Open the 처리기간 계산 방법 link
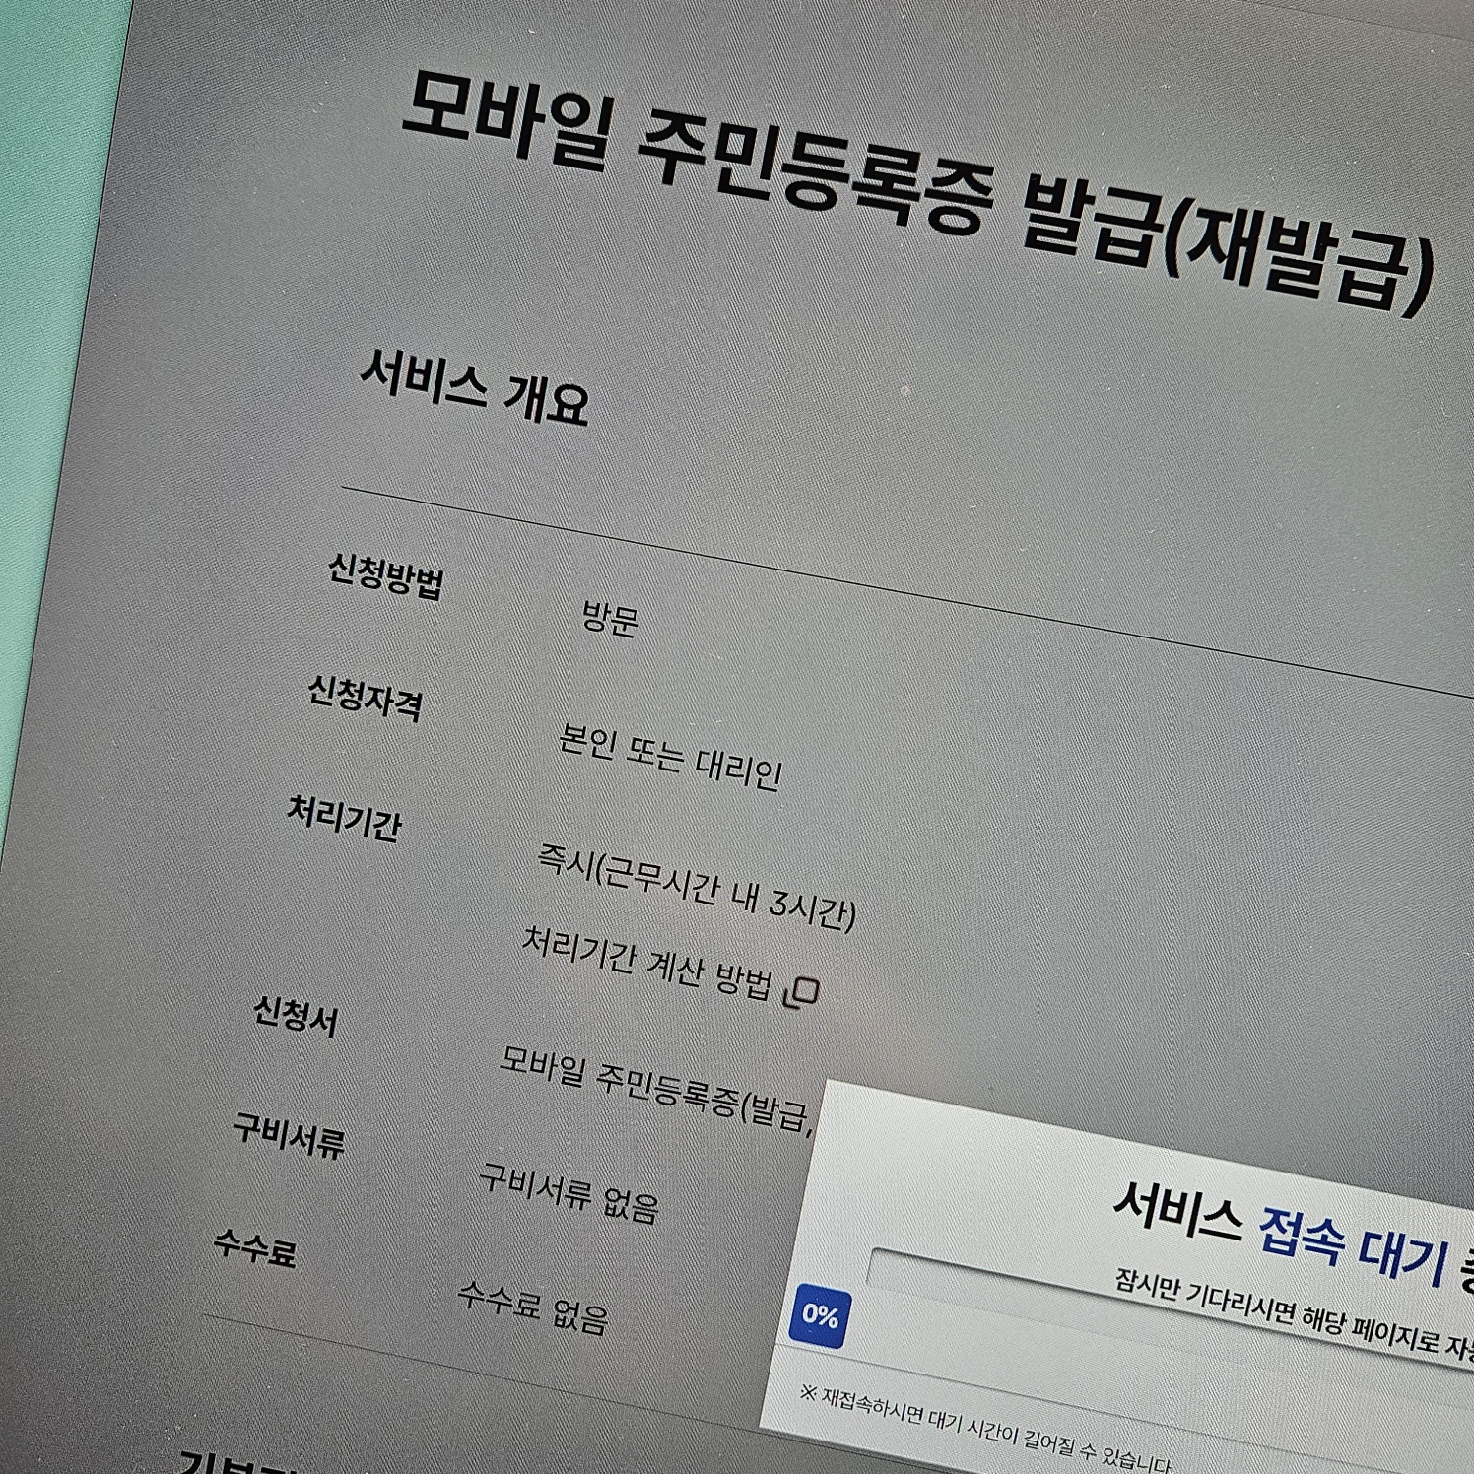 (x=646, y=965)
